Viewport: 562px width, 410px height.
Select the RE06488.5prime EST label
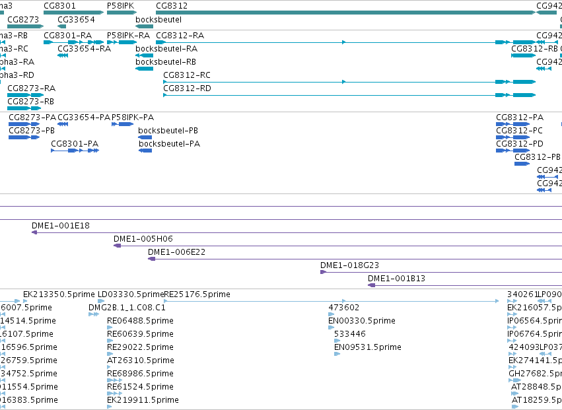coord(140,321)
